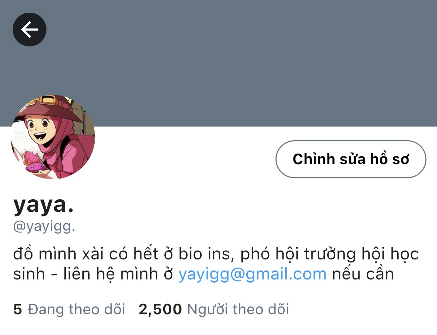Select the display name yaya.

point(44,205)
